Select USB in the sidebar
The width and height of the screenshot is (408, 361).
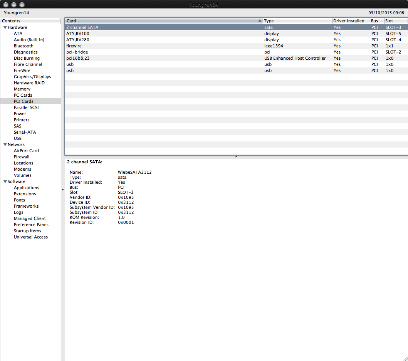tap(17, 138)
